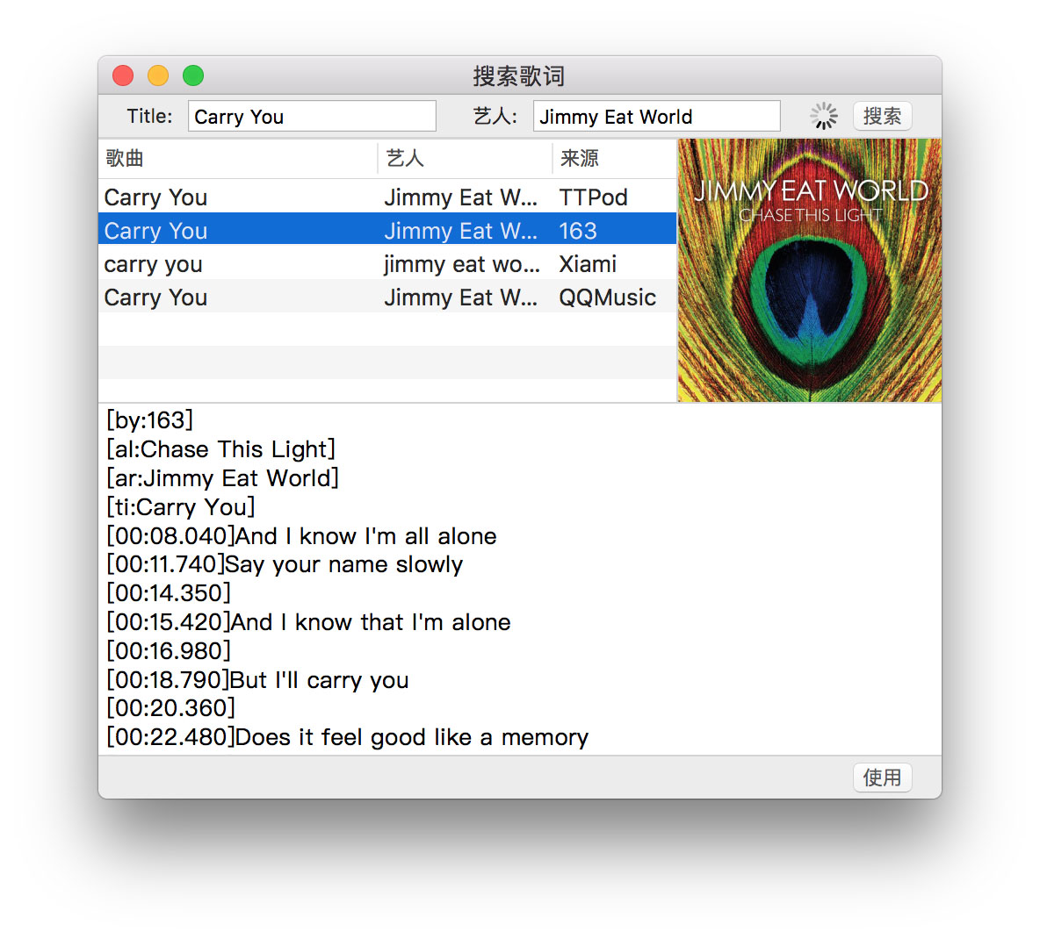Screen dimensions: 1040x939
Task: Click the QQMusic source cell
Action: [x=608, y=297]
